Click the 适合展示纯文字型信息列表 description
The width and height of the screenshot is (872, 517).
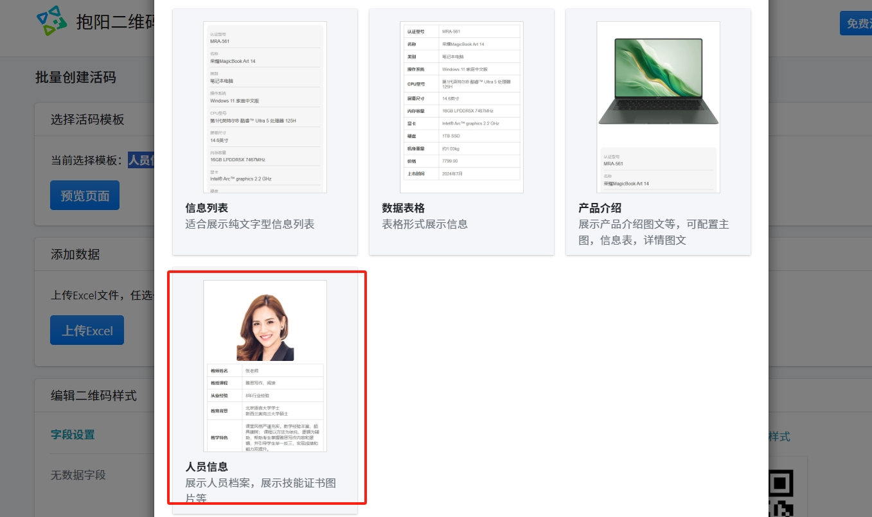click(x=250, y=224)
